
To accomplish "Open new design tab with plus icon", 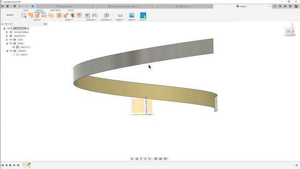I will (x=275, y=6).
